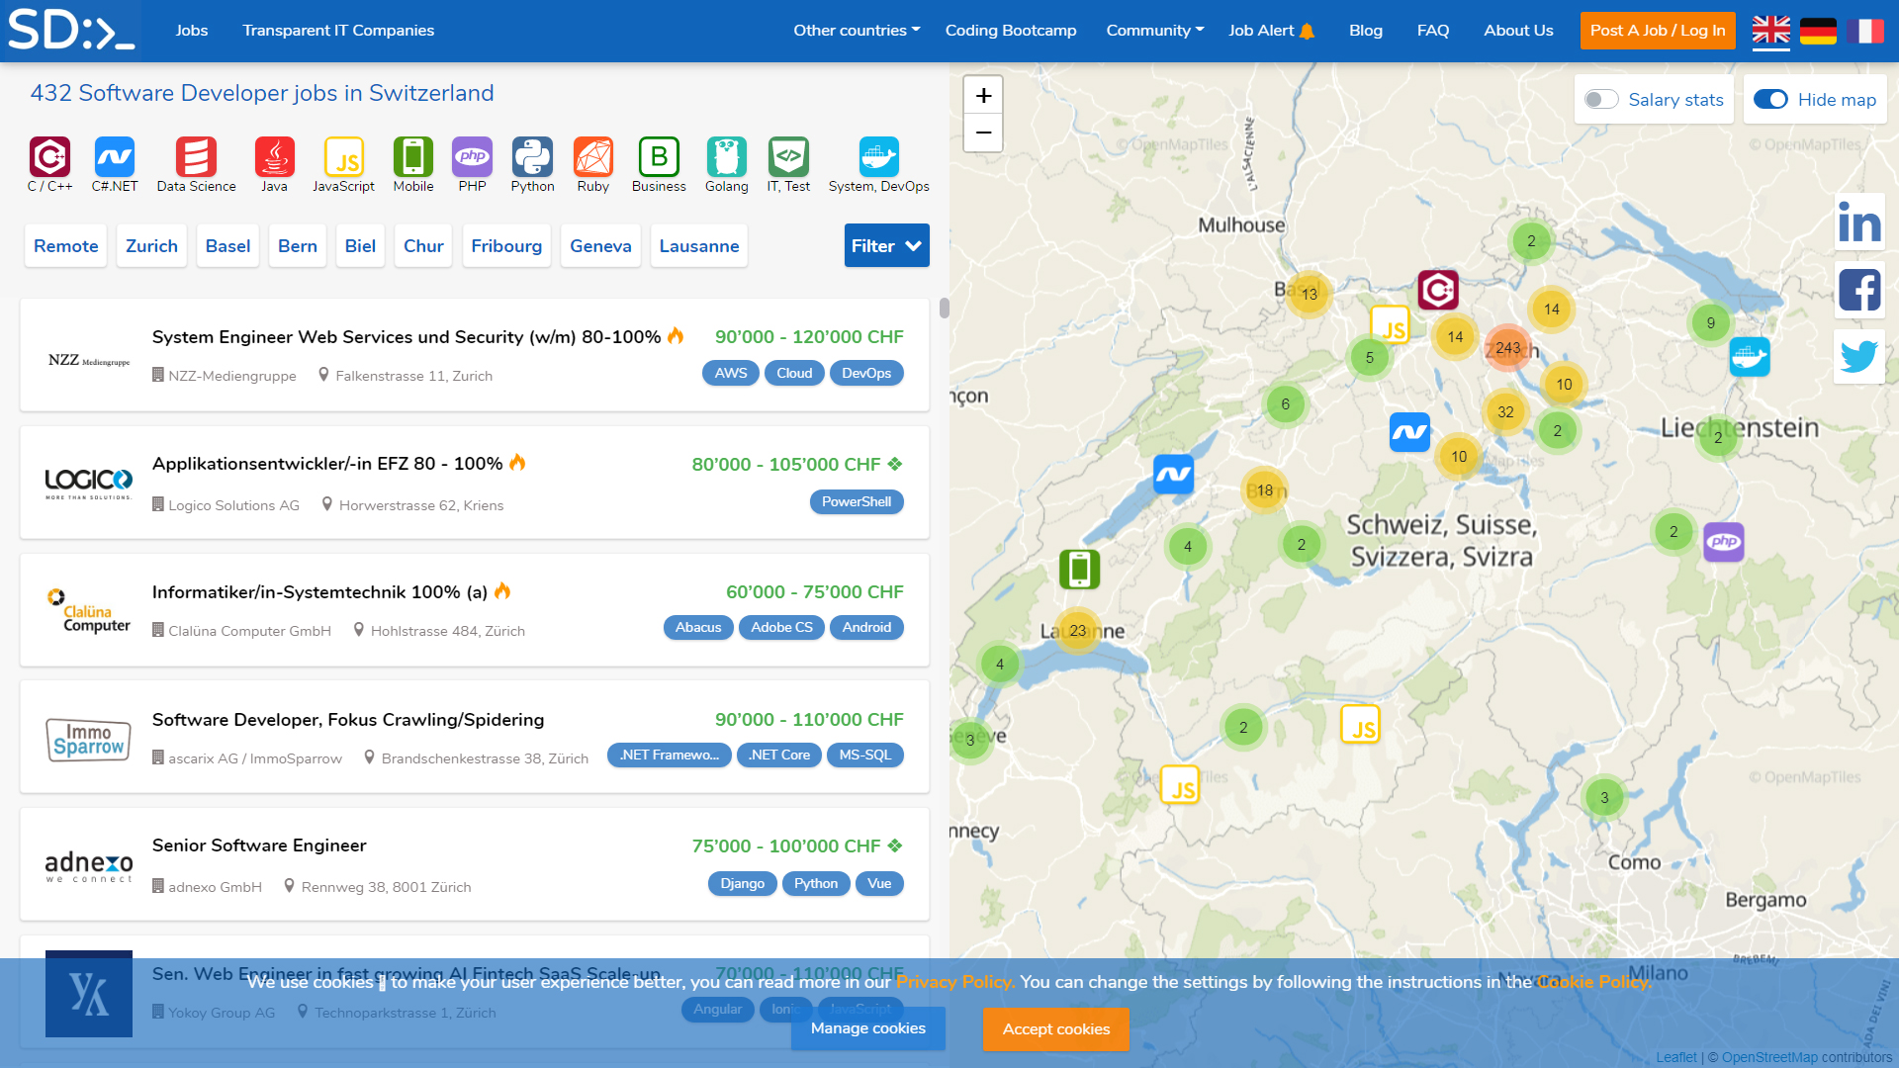Image resolution: width=1899 pixels, height=1068 pixels.
Task: Click the C++ marker on the map
Action: (1438, 290)
